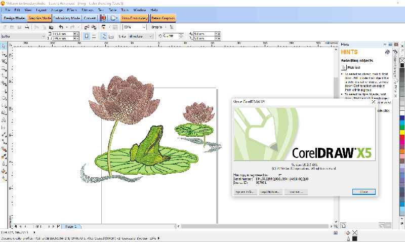The image size is (405, 242).
Task: Pick the no-color X swatch atop the palette
Action: (x=402, y=60)
